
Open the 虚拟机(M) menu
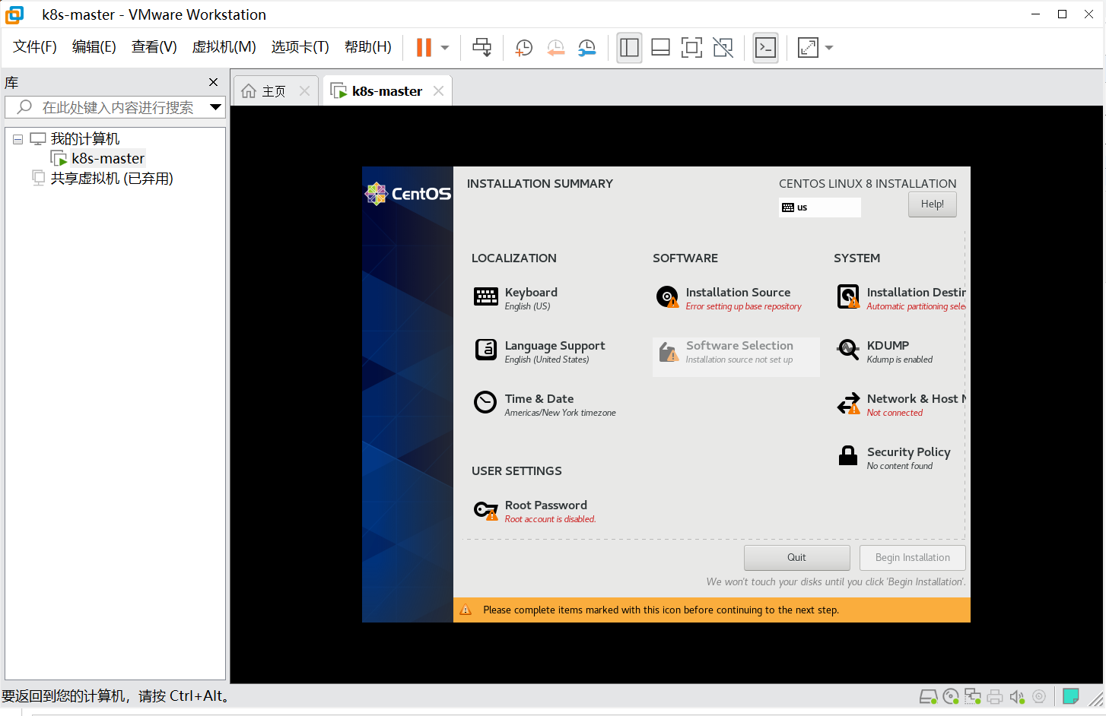coord(224,47)
